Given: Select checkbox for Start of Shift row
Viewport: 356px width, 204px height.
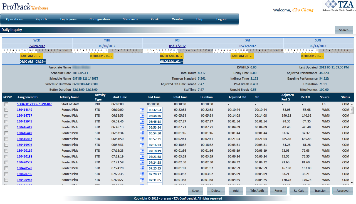Looking at the screenshot, I should 6,104.
